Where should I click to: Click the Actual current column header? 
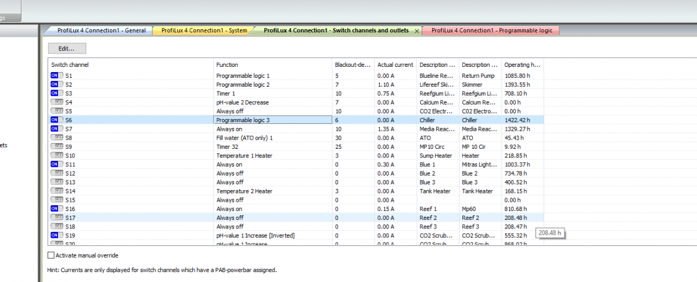click(395, 65)
